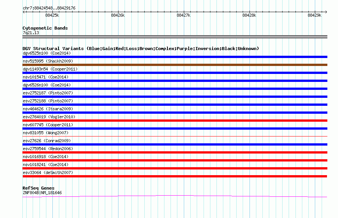Select the red loss bar for esv2764019
The image size is (338, 218).
coord(175,121)
